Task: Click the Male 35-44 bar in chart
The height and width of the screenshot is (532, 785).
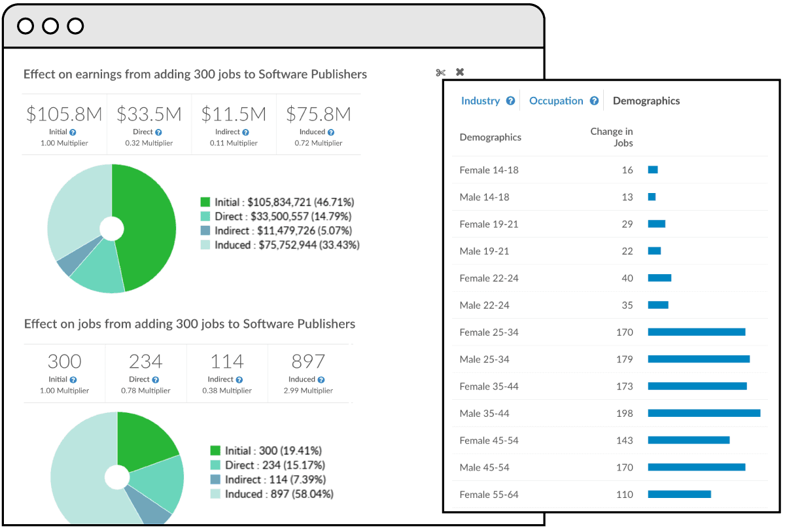Action: click(x=703, y=413)
